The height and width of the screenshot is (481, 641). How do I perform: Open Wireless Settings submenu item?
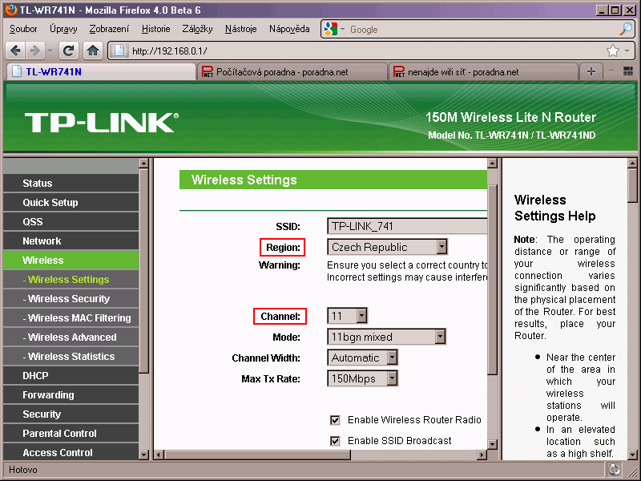pos(71,279)
